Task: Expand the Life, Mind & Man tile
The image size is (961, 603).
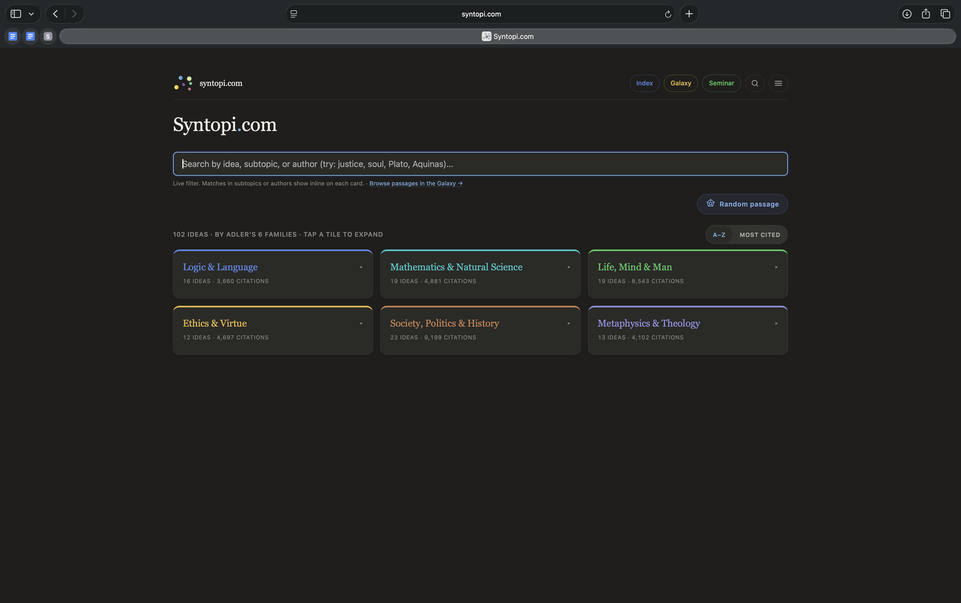Action: click(688, 274)
